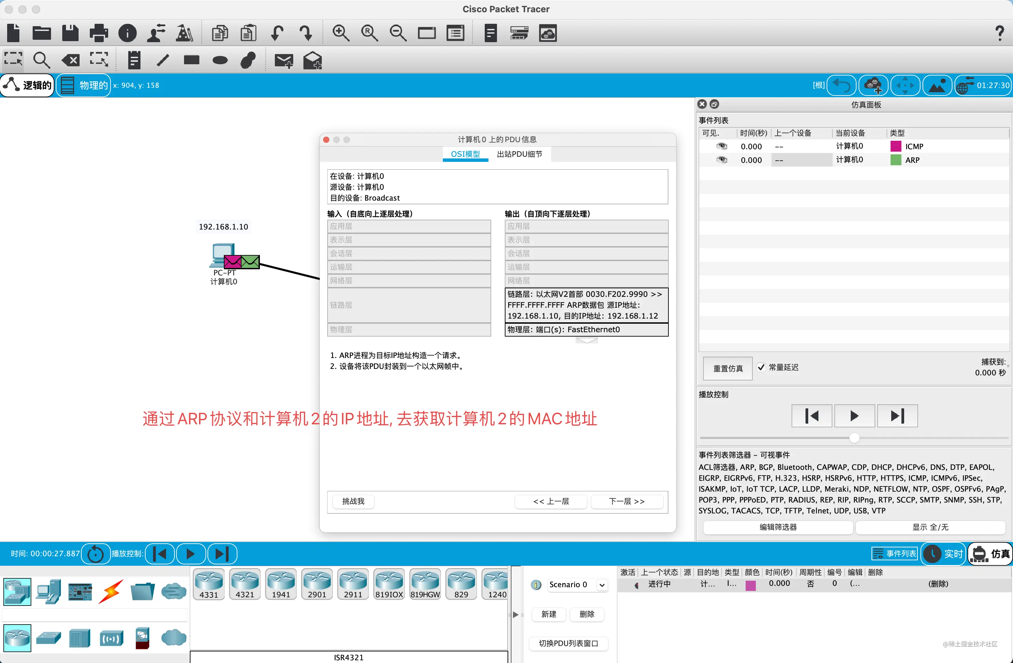
Task: Draw an ellipse shape
Action: (x=220, y=60)
